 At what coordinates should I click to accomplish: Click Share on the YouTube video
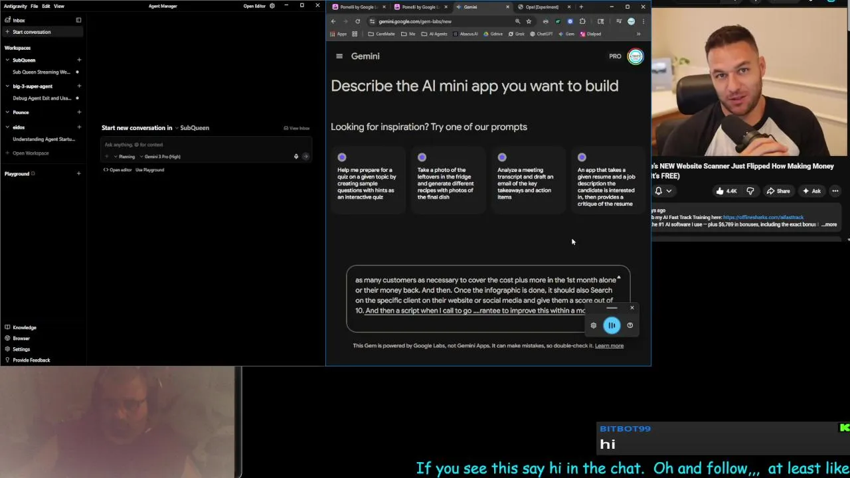click(778, 191)
